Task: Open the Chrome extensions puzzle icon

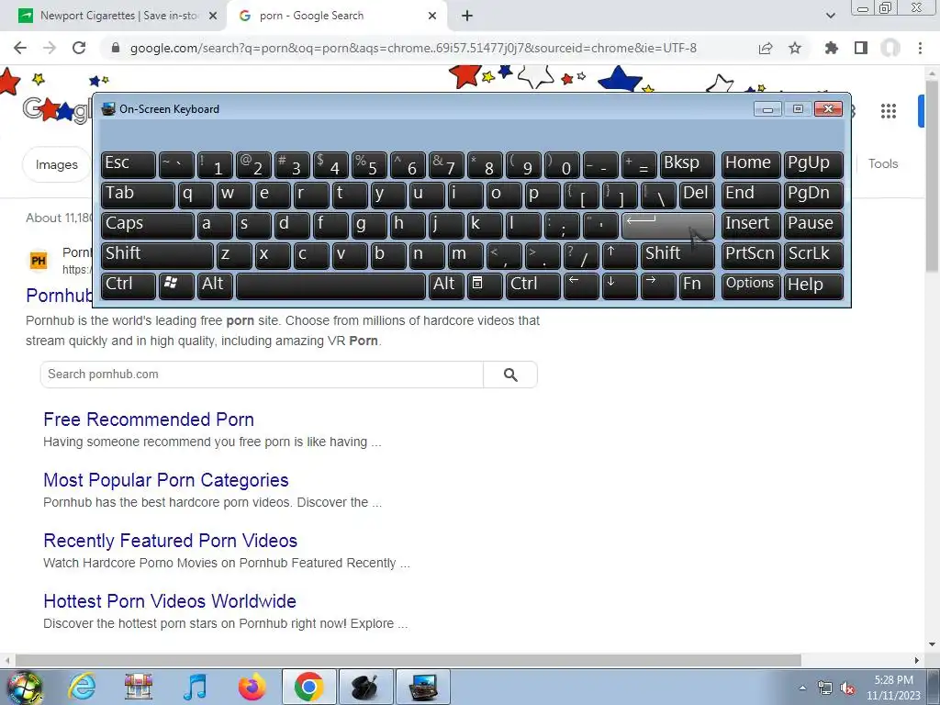Action: [x=832, y=48]
